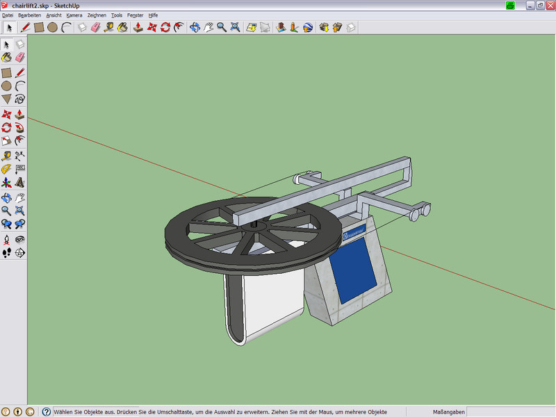Click the green icon in the title bar
This screenshot has height=417, width=556.
click(x=510, y=6)
